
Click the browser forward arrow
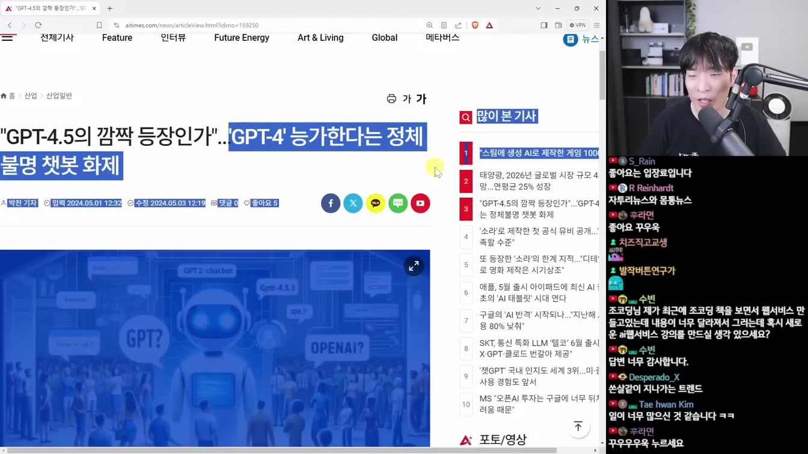[x=23, y=25]
